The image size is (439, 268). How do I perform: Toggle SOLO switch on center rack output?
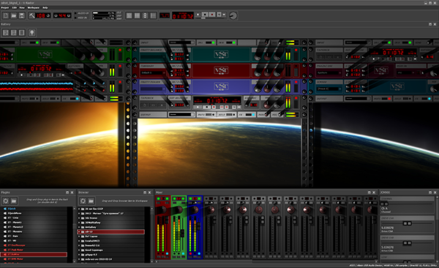point(227,115)
